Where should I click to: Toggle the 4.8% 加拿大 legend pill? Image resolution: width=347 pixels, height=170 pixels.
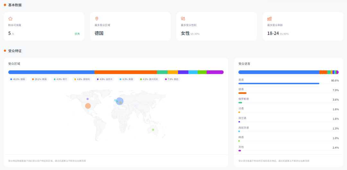[105, 79]
